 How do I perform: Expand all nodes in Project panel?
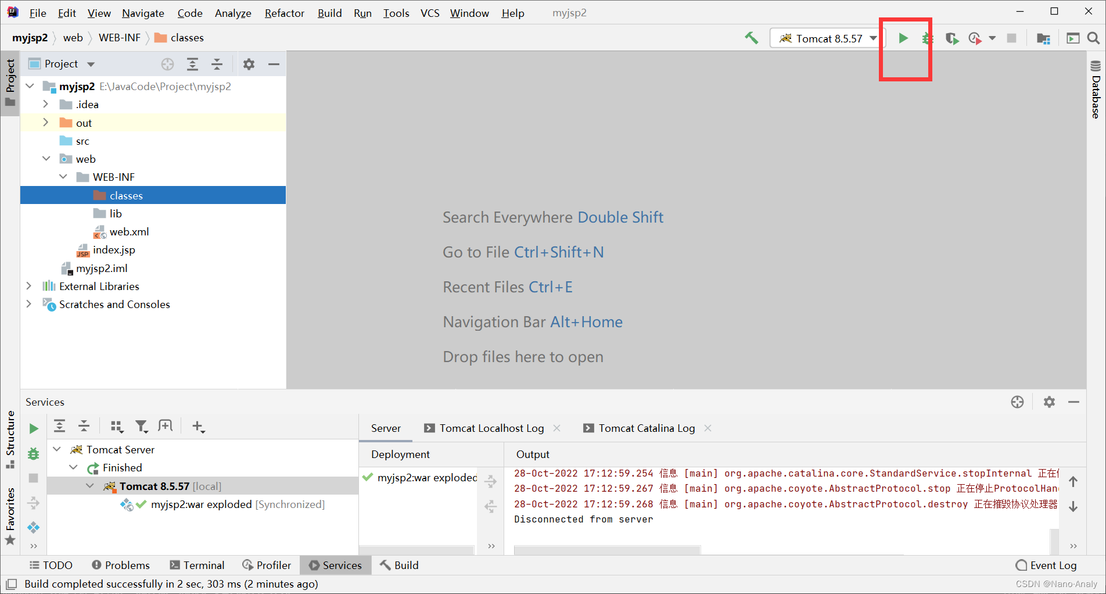pyautogui.click(x=192, y=64)
